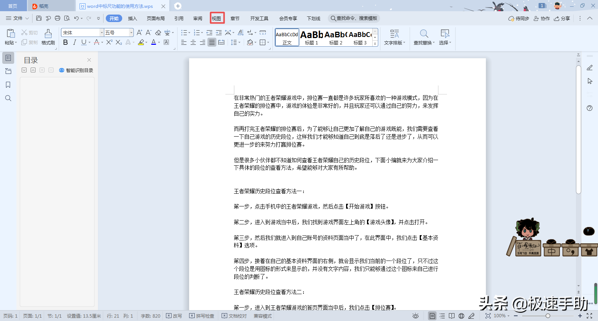Click the print icon in quick toolbar

click(58, 18)
